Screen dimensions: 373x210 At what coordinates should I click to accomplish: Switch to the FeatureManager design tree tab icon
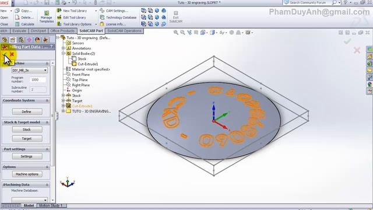pyautogui.click(x=5, y=40)
